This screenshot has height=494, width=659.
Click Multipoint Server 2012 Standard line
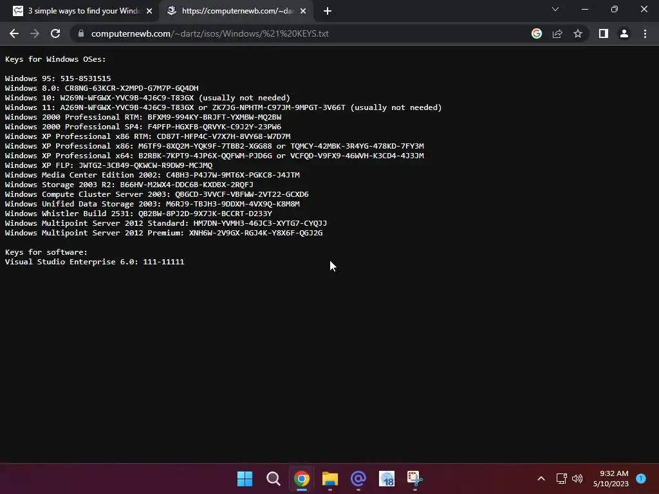[x=166, y=223]
